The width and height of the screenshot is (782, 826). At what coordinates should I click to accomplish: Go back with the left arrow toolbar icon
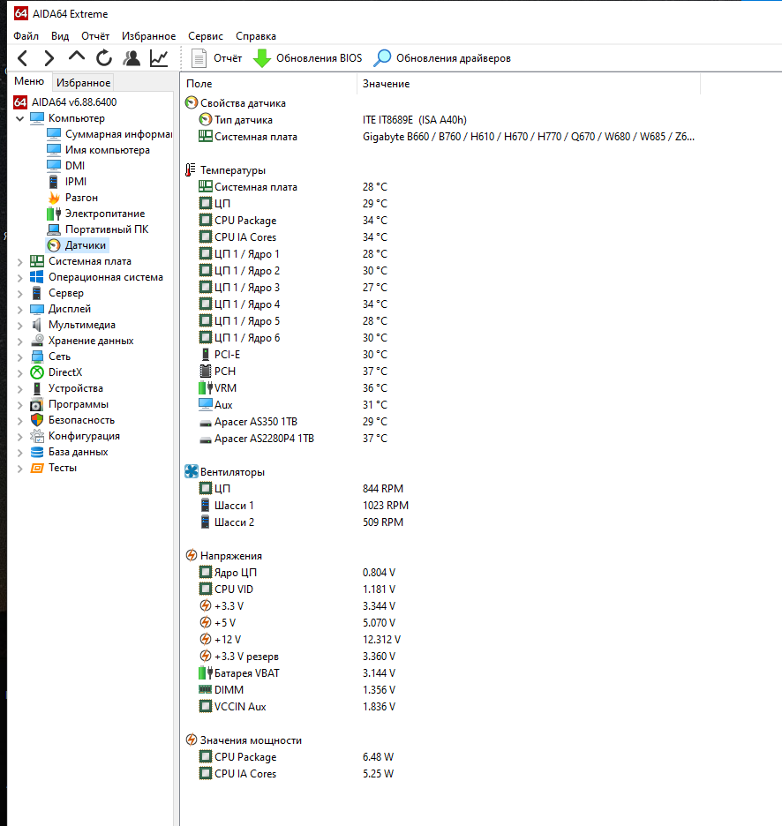pos(22,58)
